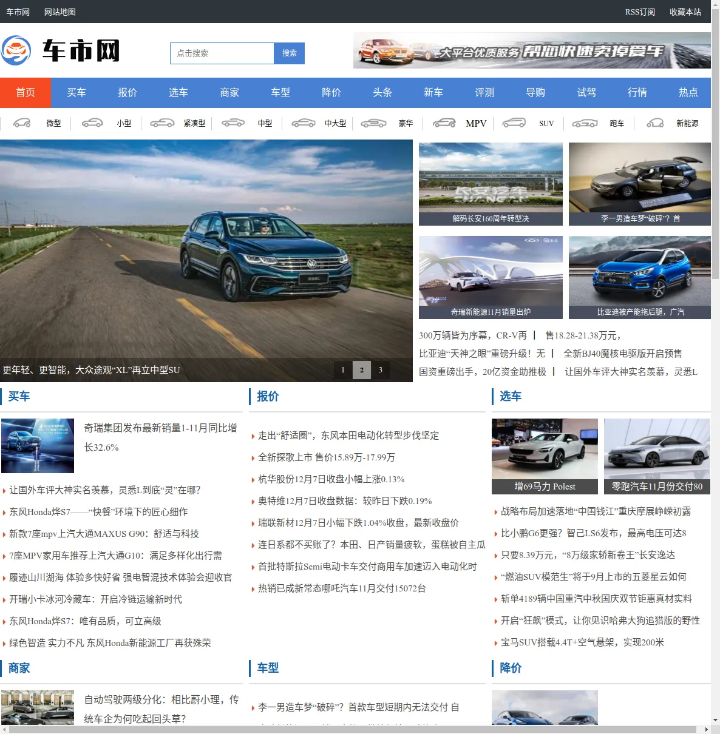Open the 网站地图 link

[x=60, y=12]
